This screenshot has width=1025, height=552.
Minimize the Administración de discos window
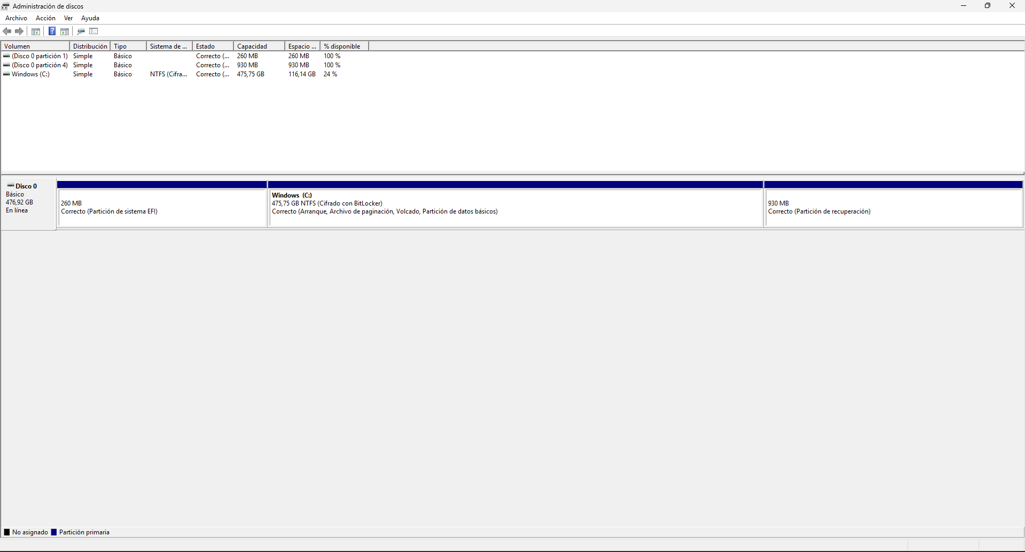pyautogui.click(x=964, y=6)
